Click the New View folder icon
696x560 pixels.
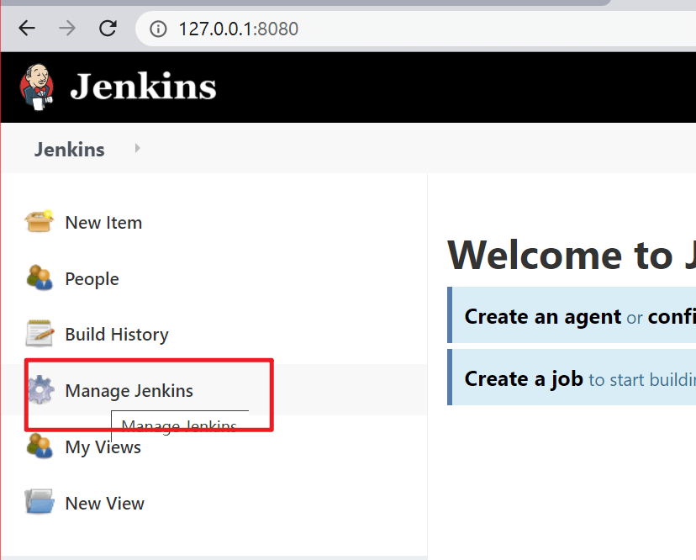click(40, 502)
